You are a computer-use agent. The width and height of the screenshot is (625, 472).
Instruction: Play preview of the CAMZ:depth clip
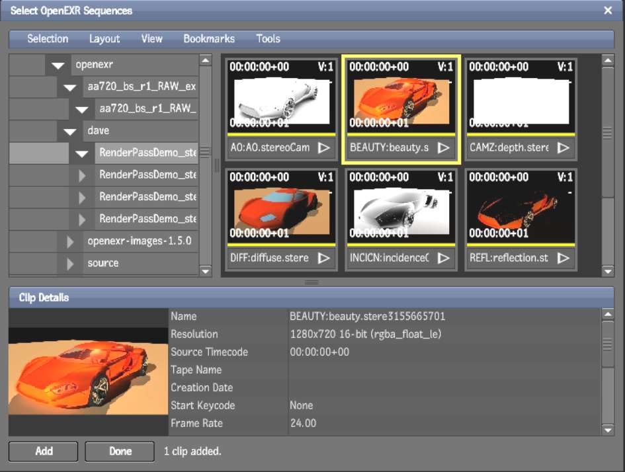point(564,147)
